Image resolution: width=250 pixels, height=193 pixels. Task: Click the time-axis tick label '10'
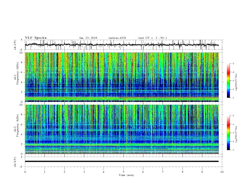[222, 172]
